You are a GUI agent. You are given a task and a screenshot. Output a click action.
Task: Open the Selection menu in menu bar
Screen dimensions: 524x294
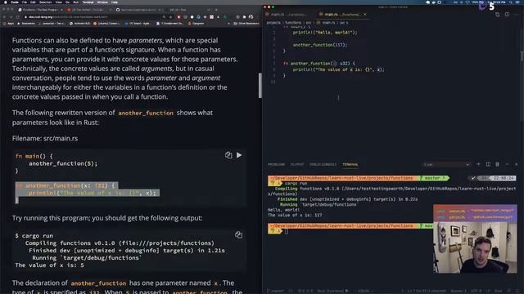46,2
